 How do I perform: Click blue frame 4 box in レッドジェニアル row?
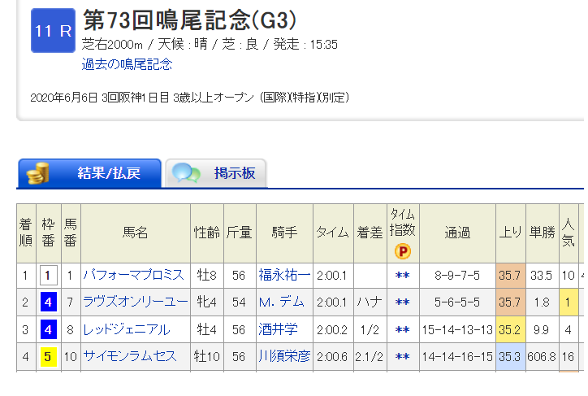point(49,329)
